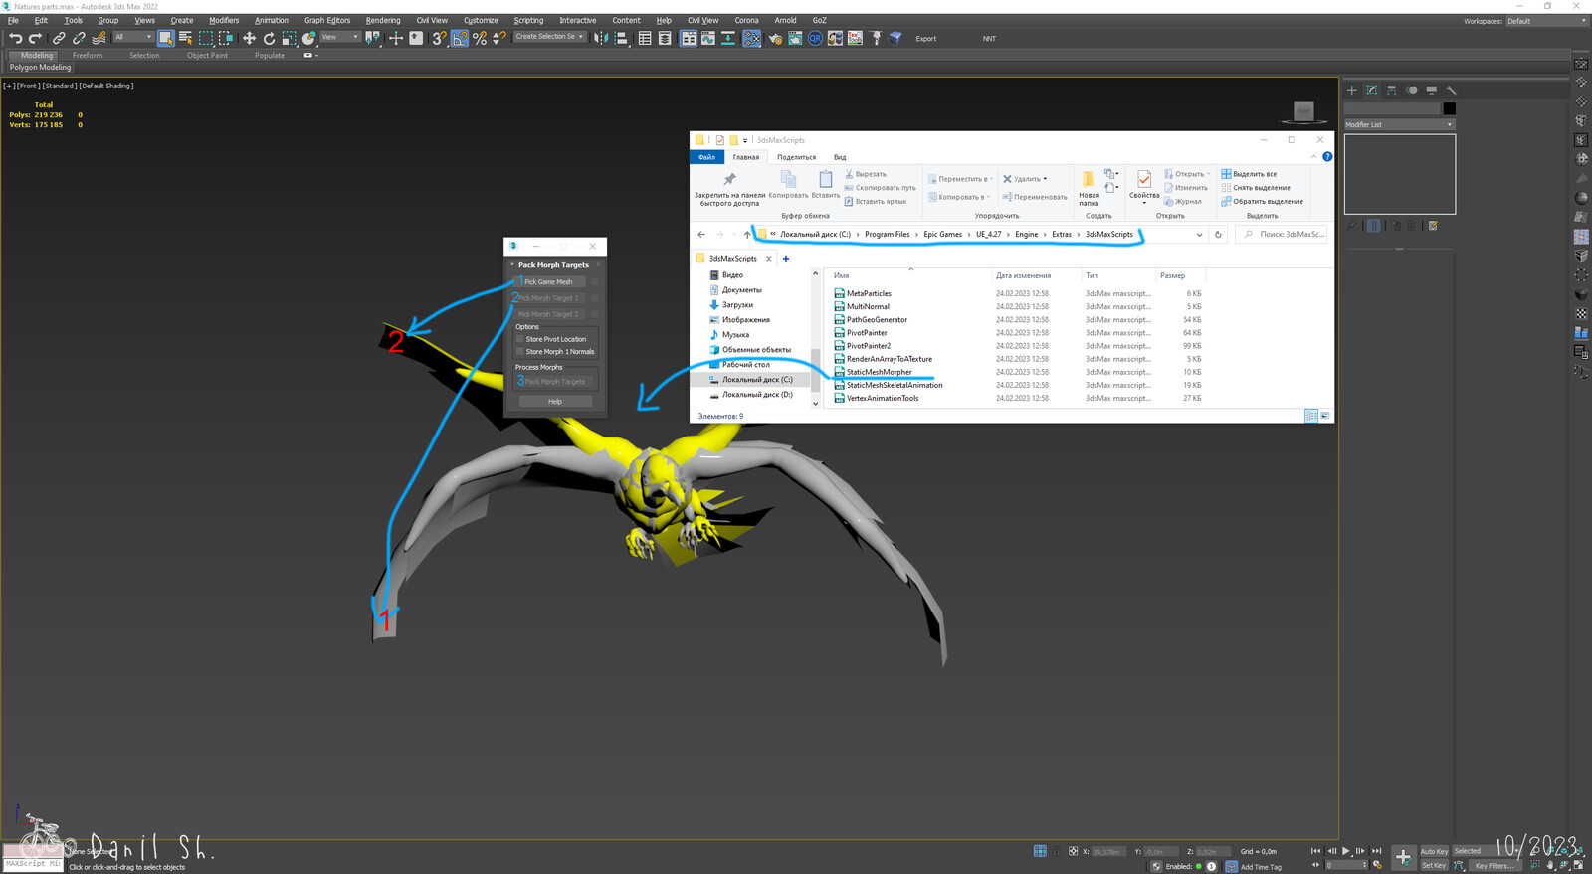This screenshot has height=874, width=1592.
Task: Open the Graph Editors menu
Action: (327, 20)
